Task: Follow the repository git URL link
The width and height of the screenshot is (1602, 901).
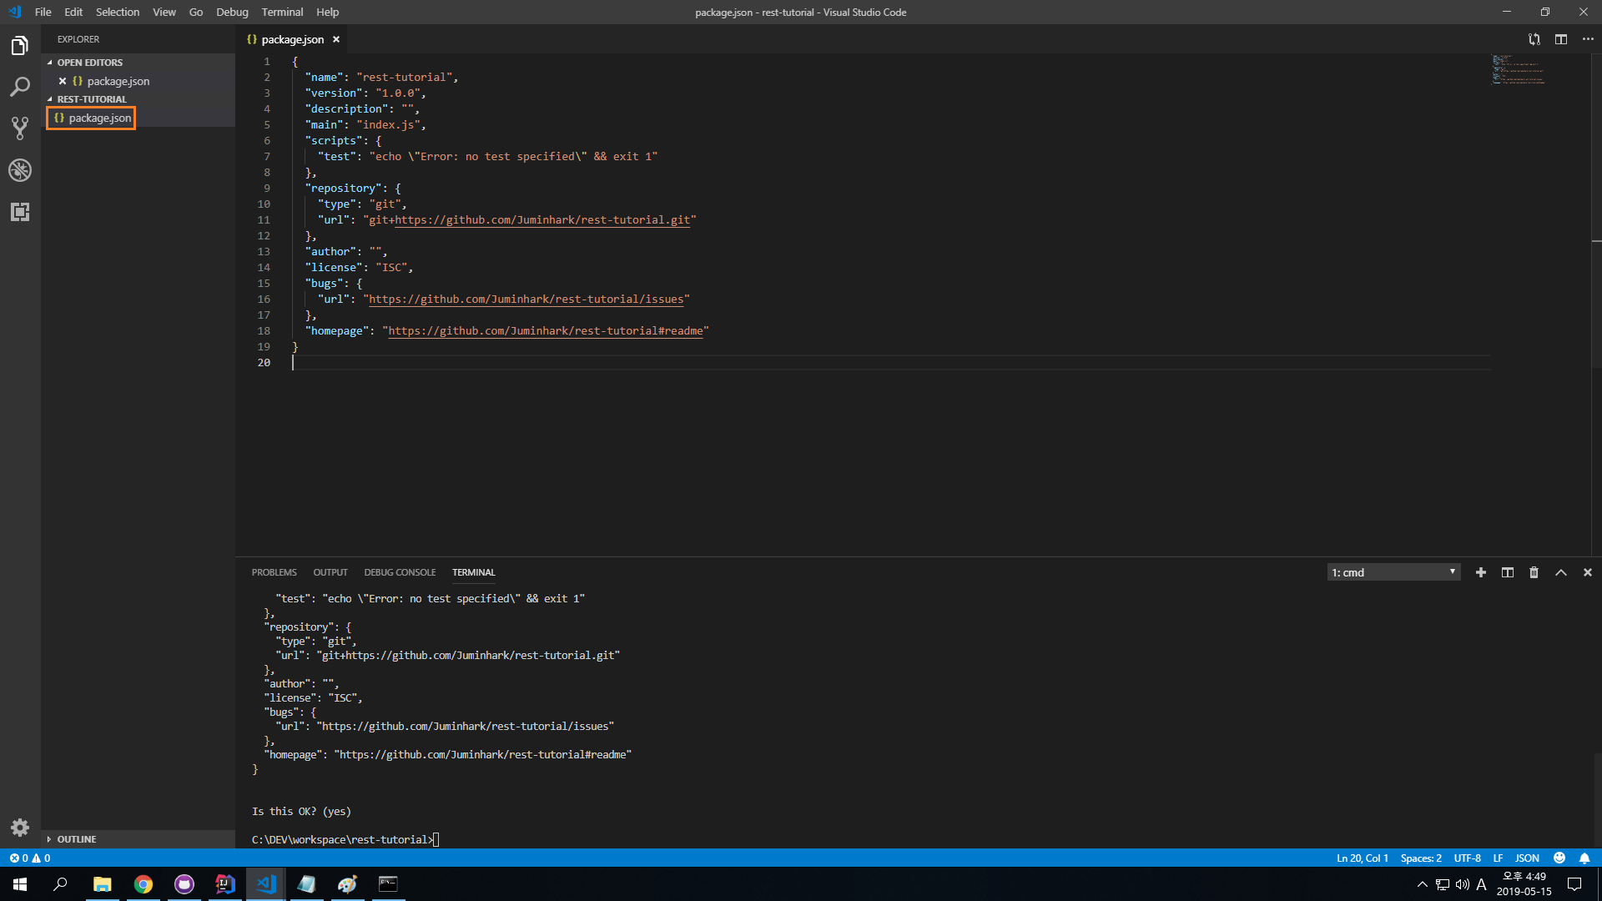Action: click(542, 219)
